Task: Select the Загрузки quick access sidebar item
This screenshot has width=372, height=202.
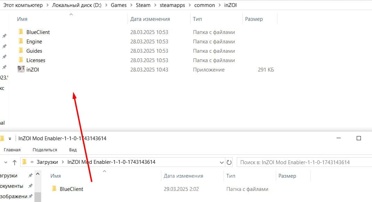Action: pyautogui.click(x=9, y=176)
